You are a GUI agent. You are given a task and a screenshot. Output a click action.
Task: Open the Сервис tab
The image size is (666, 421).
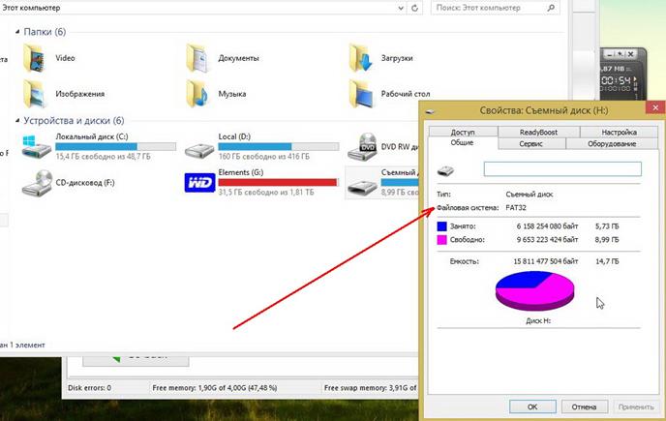pyautogui.click(x=530, y=143)
